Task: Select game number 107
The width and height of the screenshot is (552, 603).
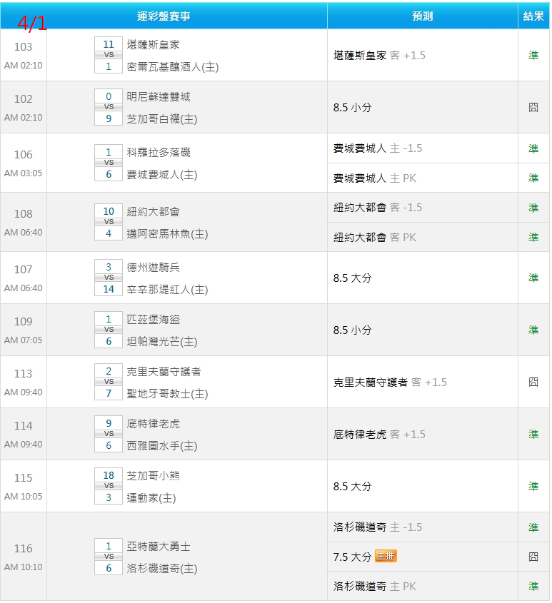Action: [23, 270]
